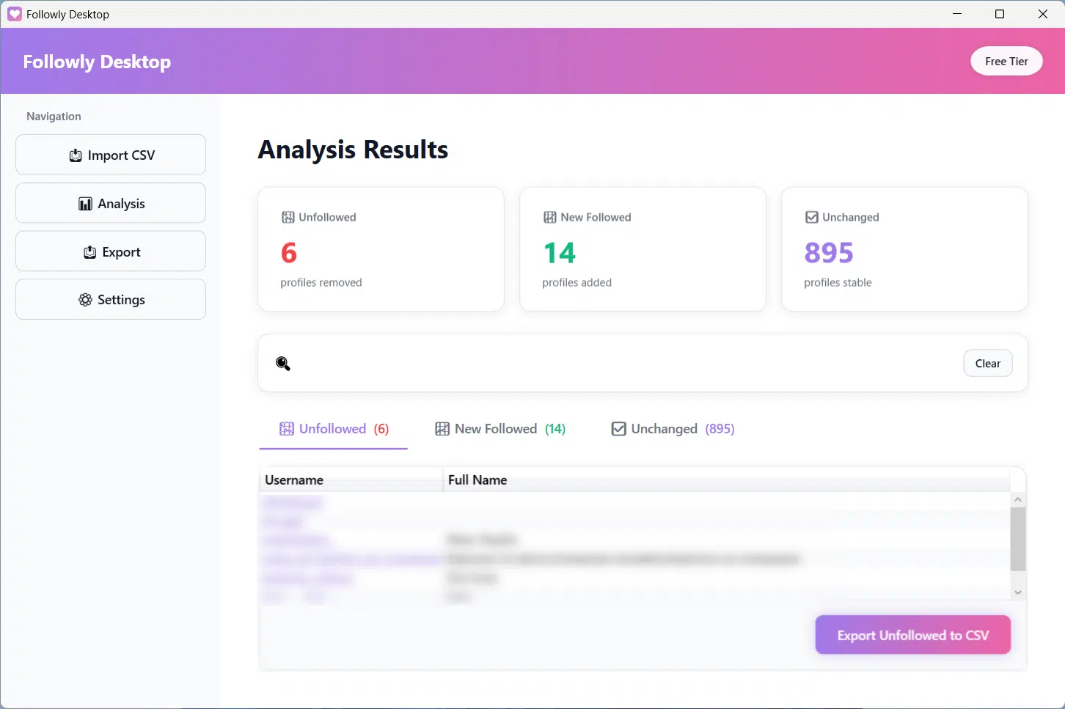Export Unfollowed to CSV
This screenshot has height=709, width=1065.
(x=912, y=635)
